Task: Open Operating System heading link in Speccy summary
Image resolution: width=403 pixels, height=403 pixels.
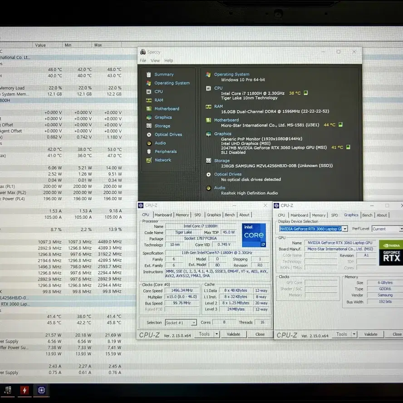Action: pyautogui.click(x=231, y=74)
